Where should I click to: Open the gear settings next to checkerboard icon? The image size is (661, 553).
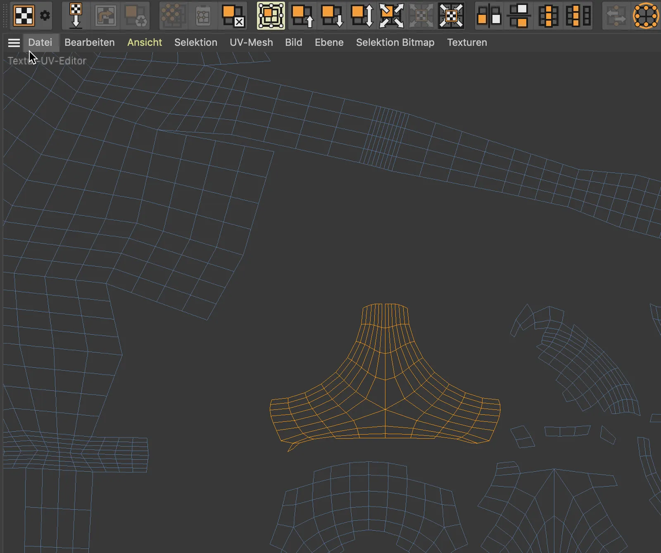coord(45,16)
